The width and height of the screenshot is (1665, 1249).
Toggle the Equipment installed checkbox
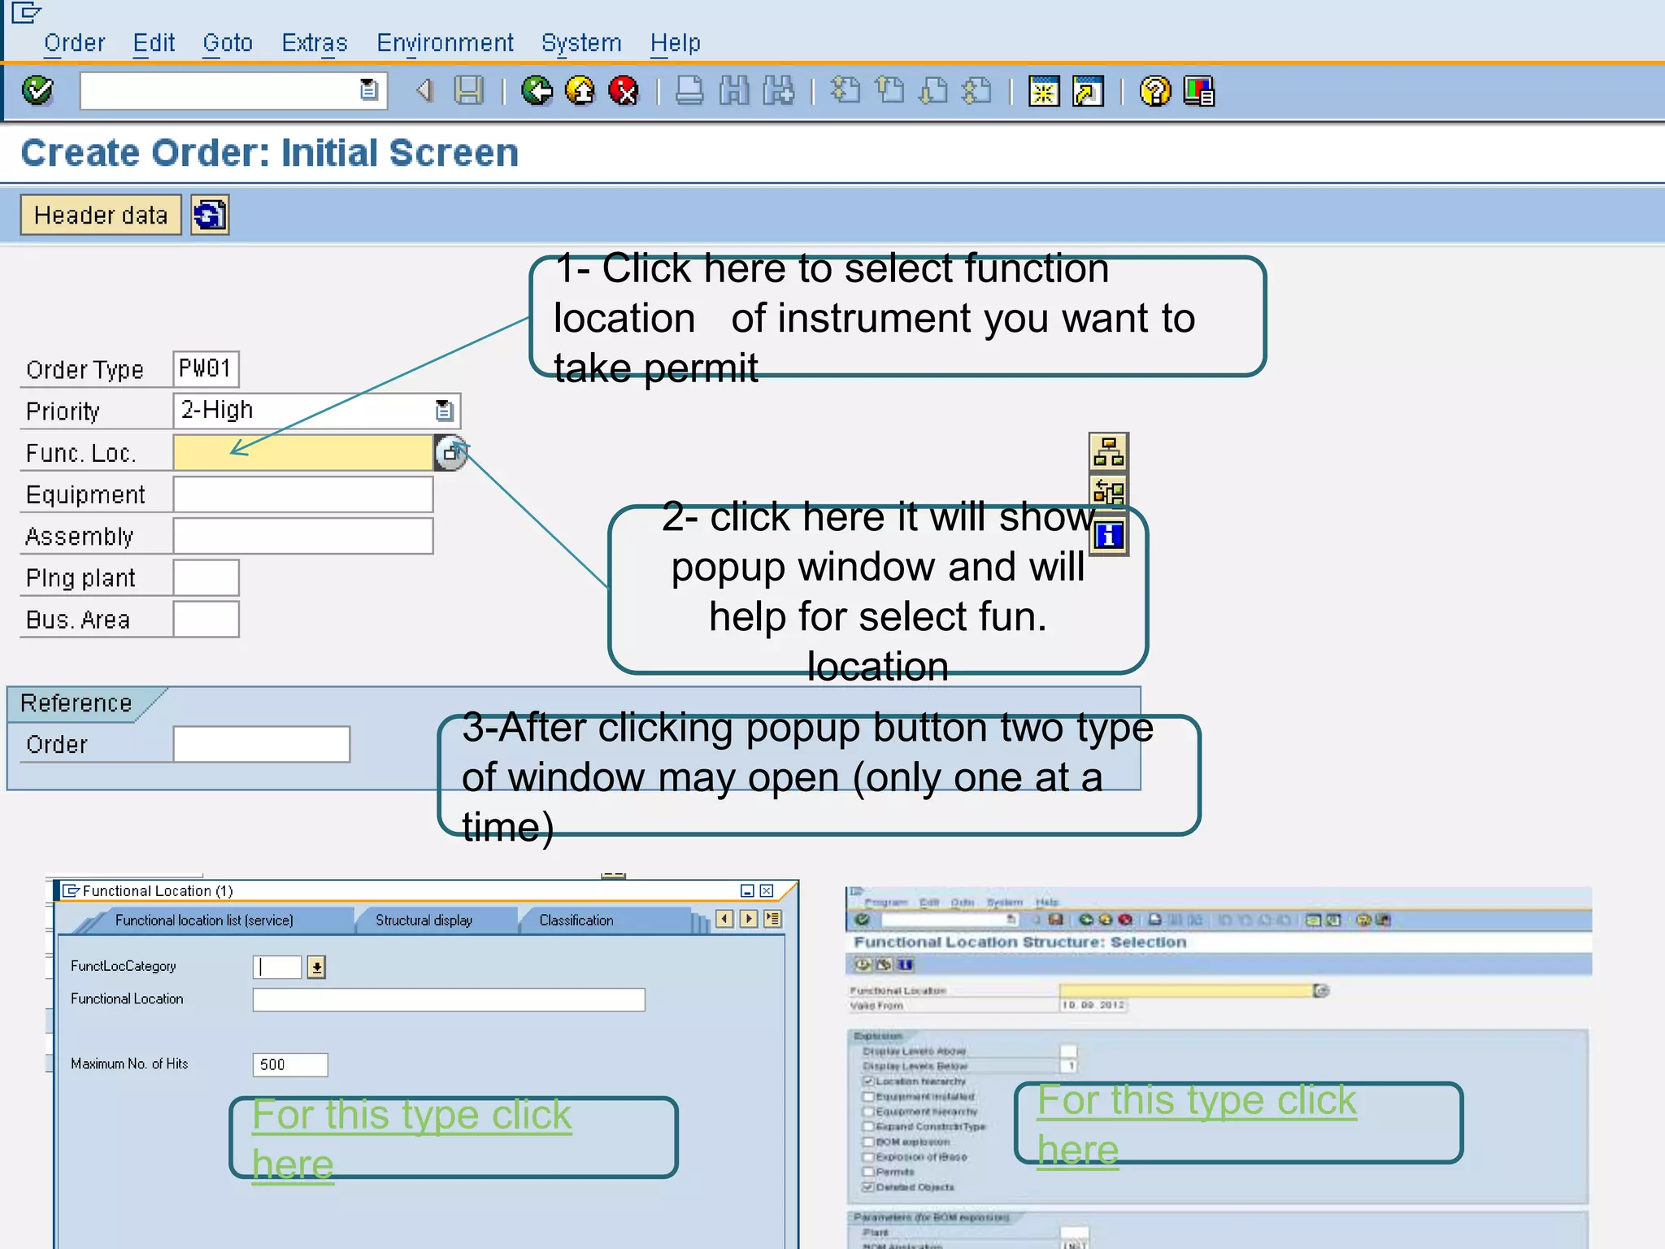pos(868,1097)
